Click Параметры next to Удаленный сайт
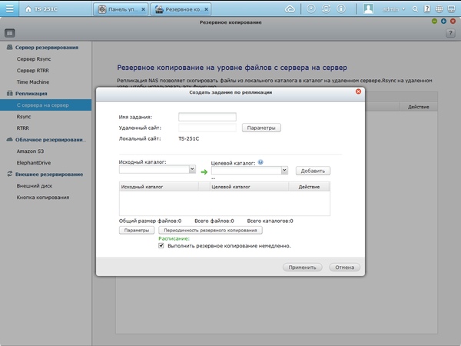The image size is (461, 346). [x=261, y=128]
